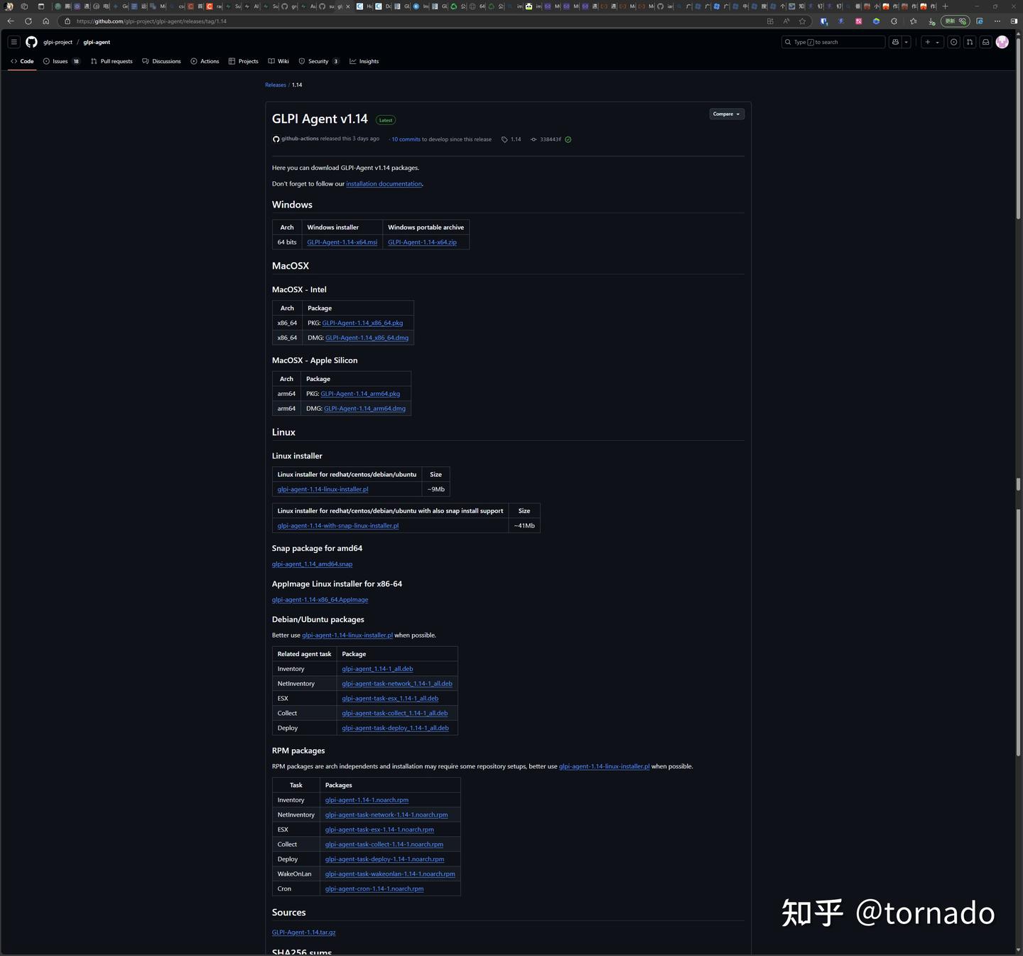Switch to the Code tab
Viewport: 1023px width, 956px height.
[x=22, y=61]
